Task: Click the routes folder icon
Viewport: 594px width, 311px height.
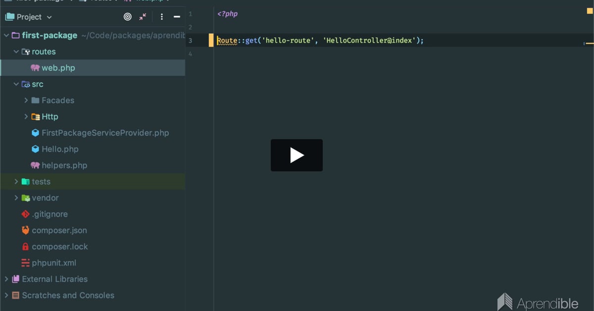Action: pos(26,52)
